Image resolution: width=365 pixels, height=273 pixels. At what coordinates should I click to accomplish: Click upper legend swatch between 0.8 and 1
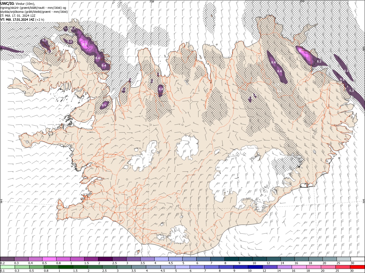tap(63, 259)
